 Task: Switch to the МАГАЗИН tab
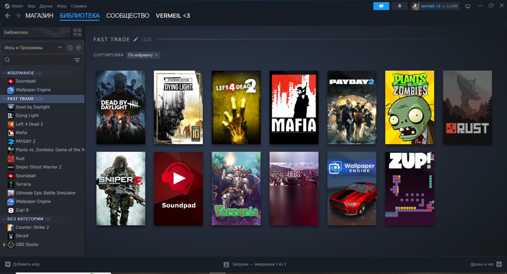(x=39, y=16)
